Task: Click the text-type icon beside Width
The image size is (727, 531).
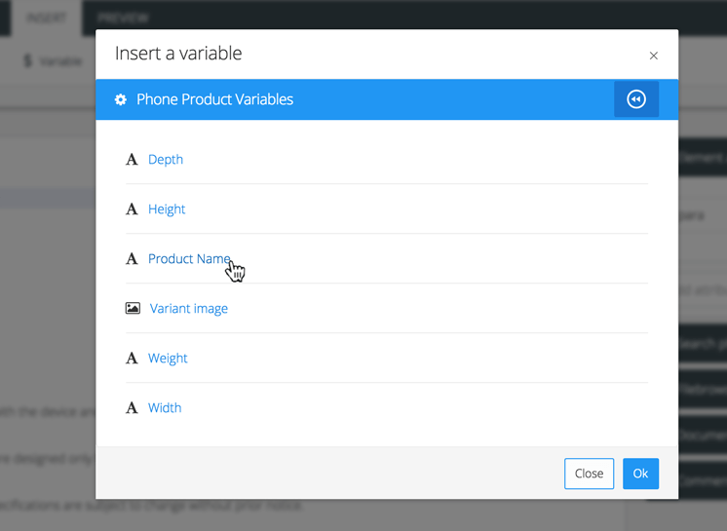Action: 132,408
